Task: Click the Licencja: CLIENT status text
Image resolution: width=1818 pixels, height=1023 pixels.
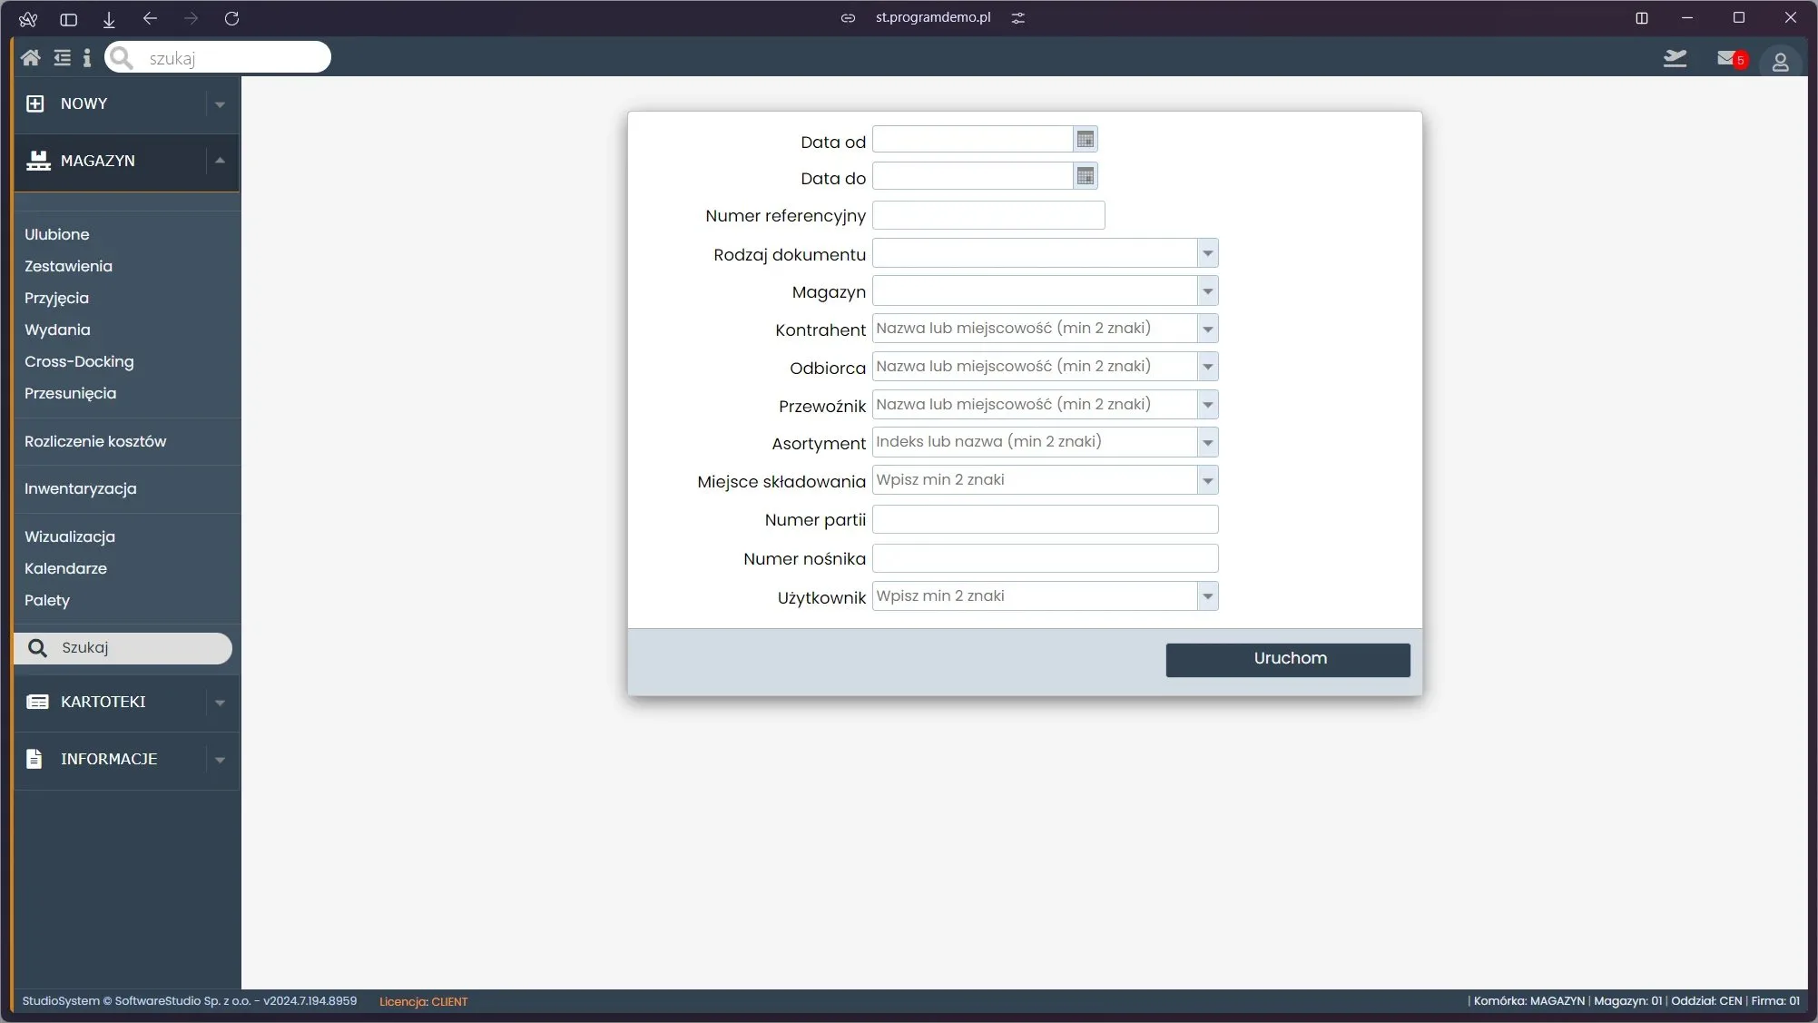Action: 424,1001
